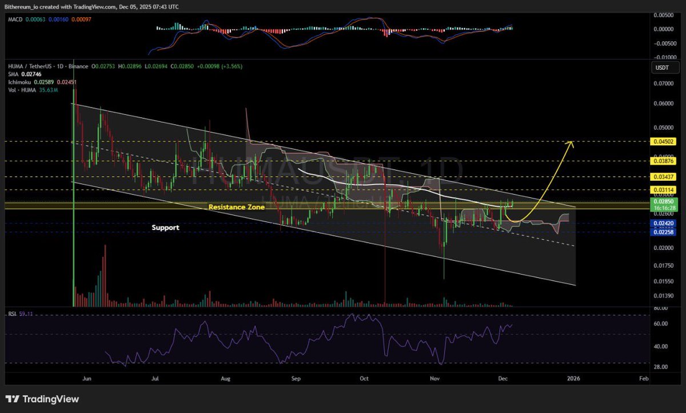Click the Oct label on time axis

[365, 379]
